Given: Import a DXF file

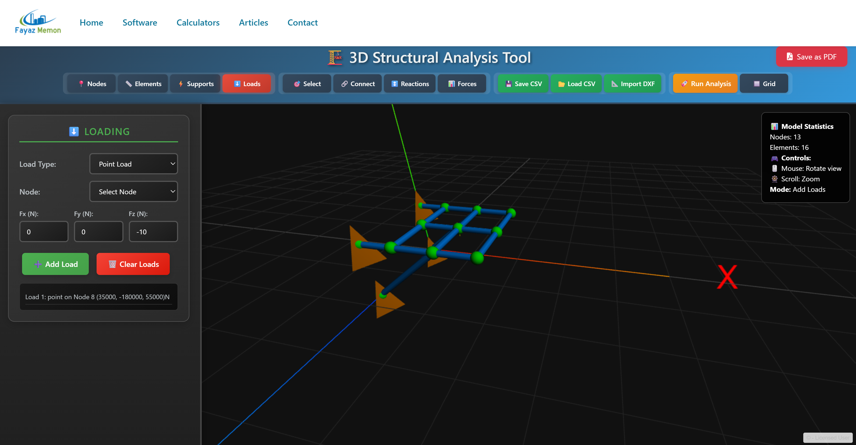Looking at the screenshot, I should [633, 83].
